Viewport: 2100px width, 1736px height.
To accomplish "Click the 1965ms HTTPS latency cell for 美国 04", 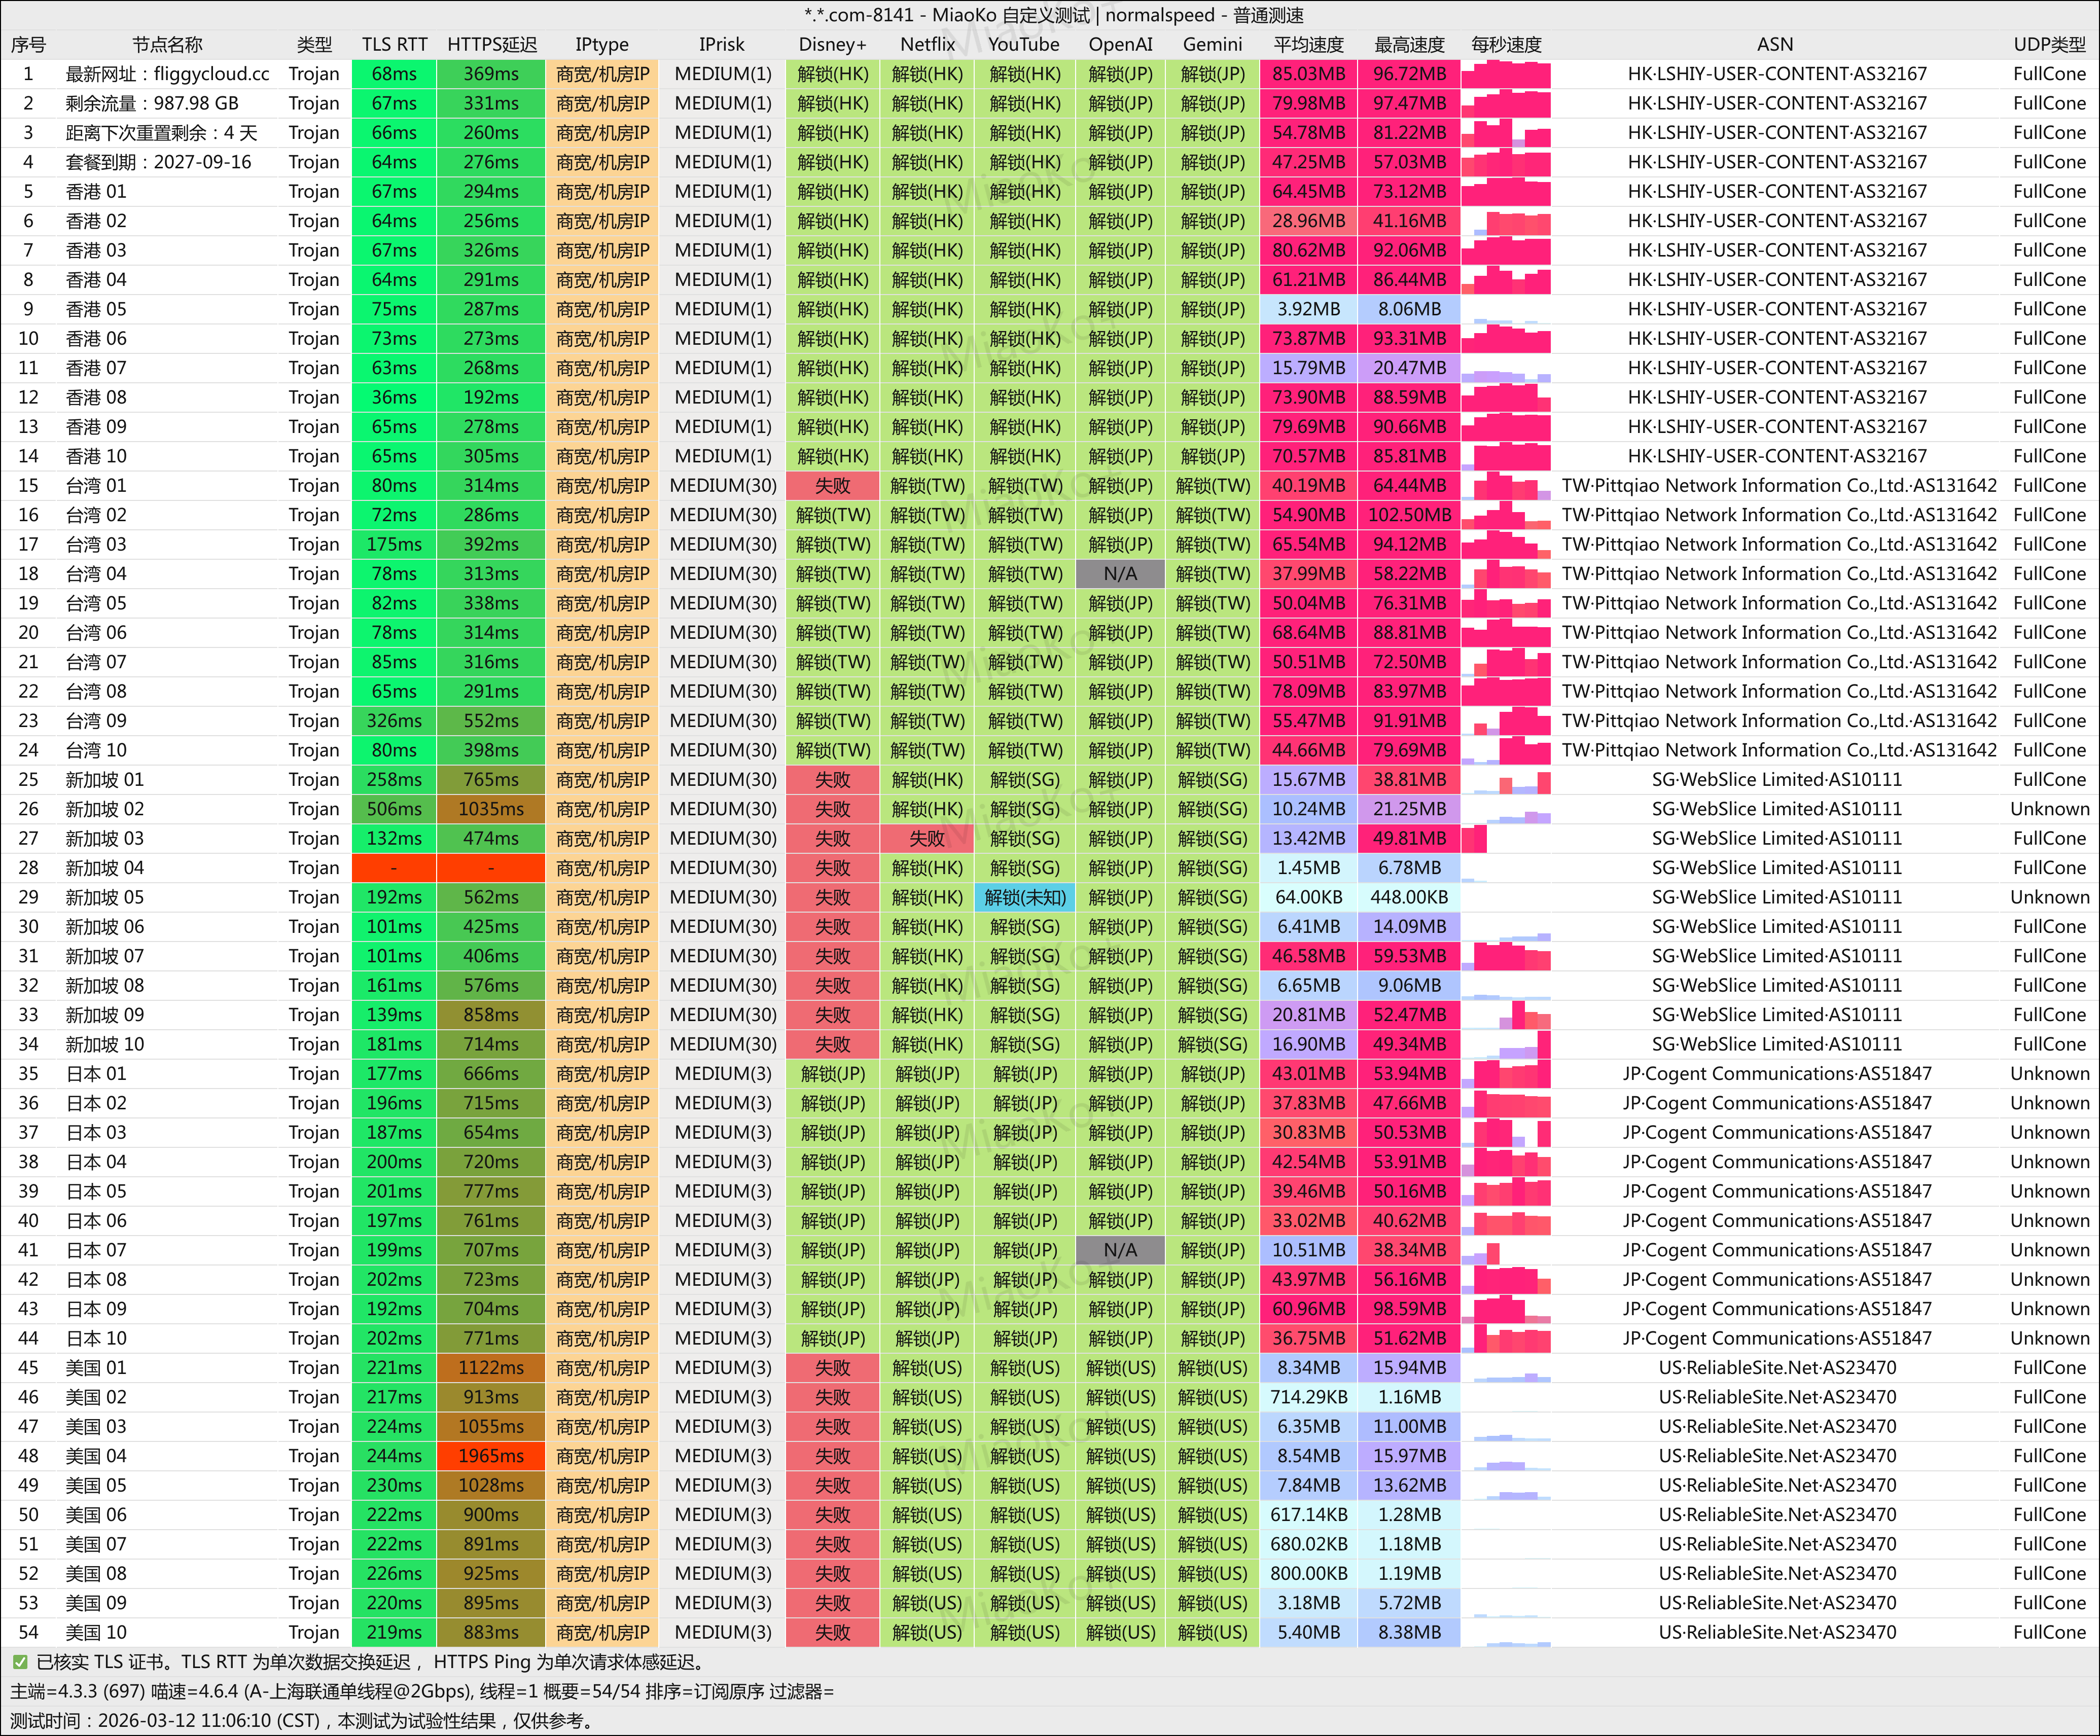I will click(491, 1456).
